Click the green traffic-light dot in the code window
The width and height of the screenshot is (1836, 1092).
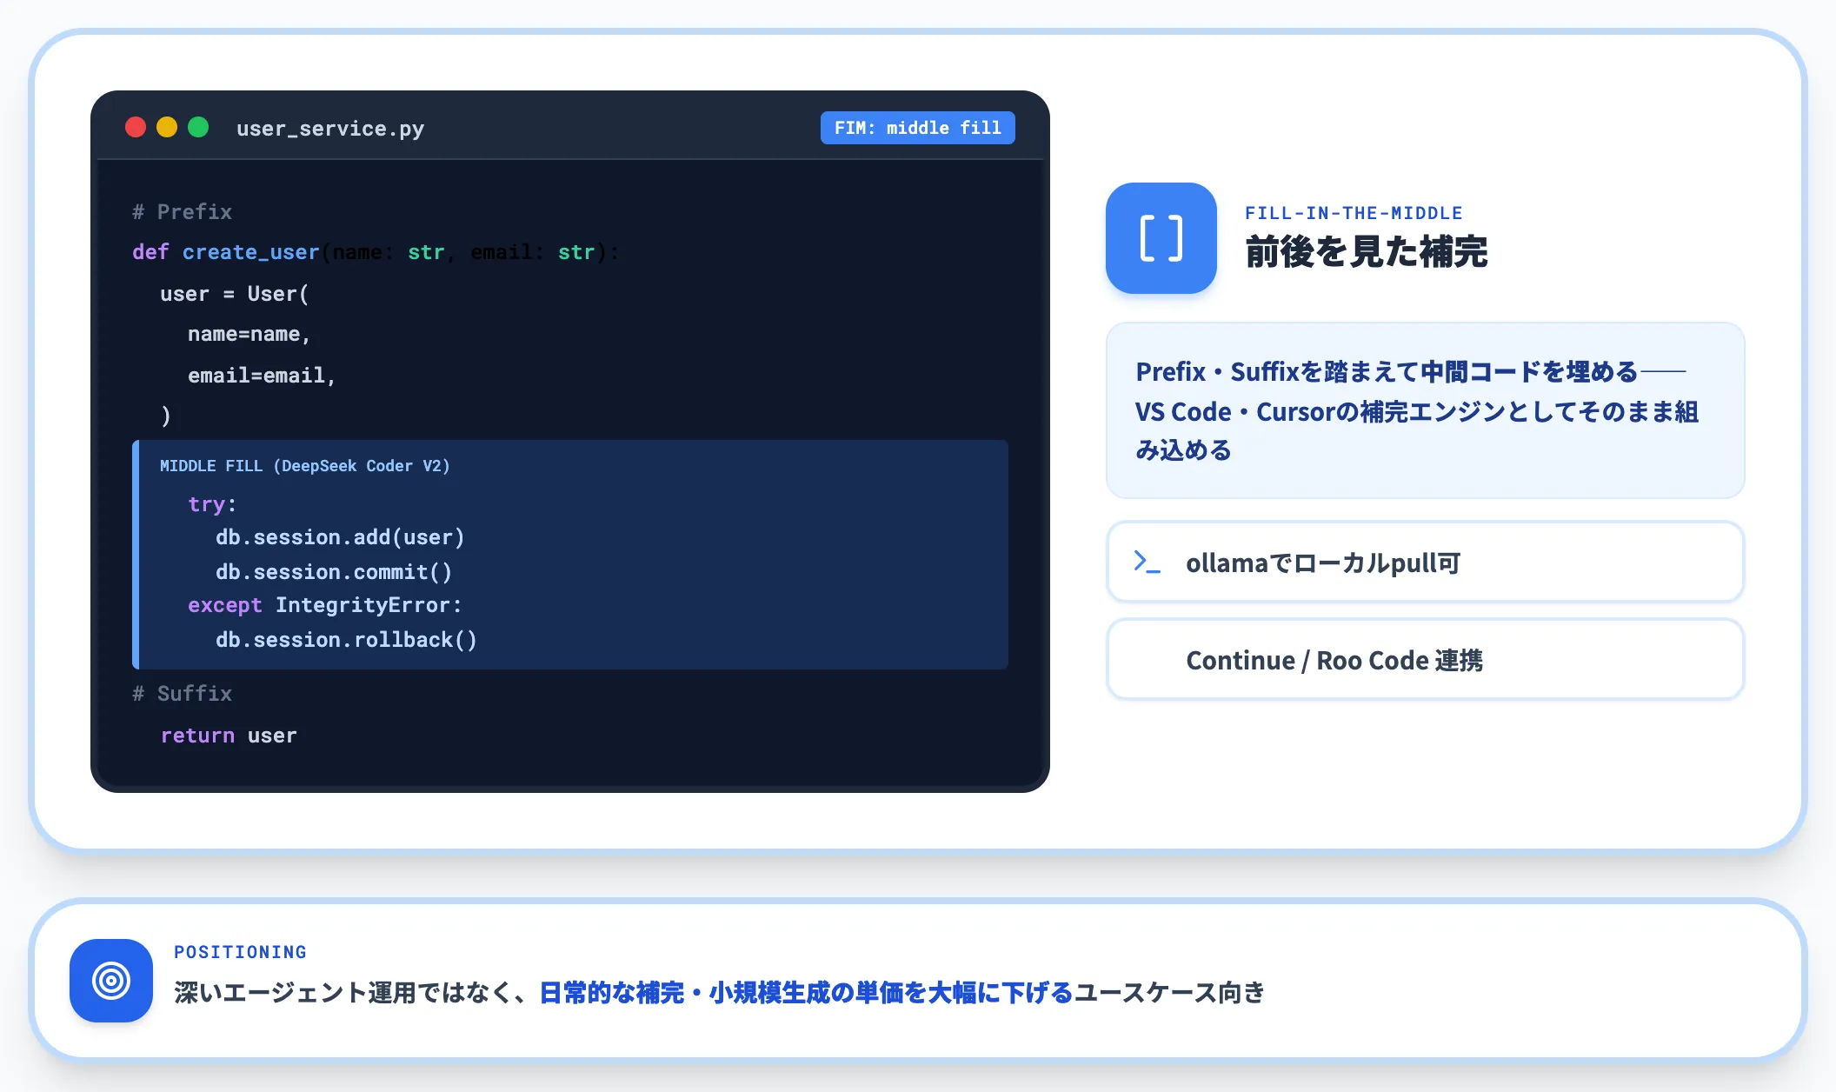click(x=198, y=128)
